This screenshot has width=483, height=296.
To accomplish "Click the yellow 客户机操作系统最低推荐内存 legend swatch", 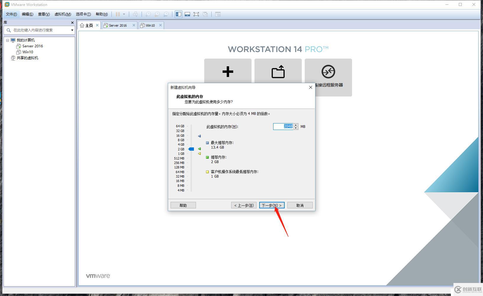I will tap(208, 172).
